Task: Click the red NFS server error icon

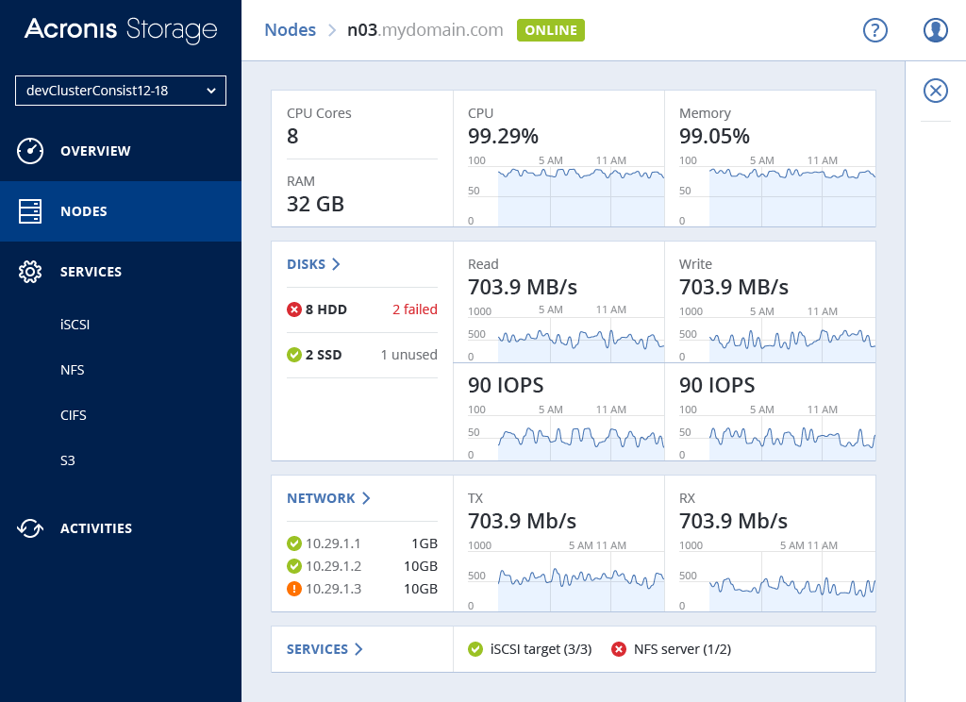Action: 619,649
